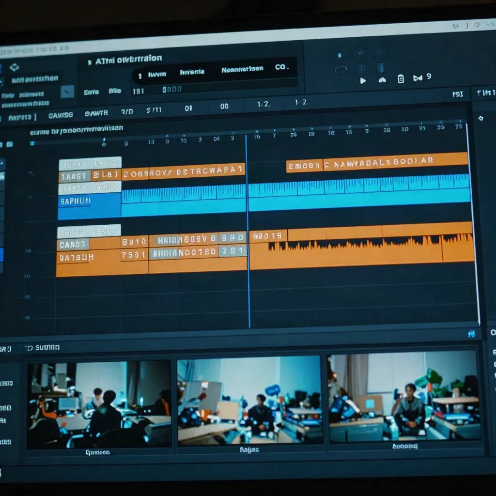Select orange clip labeled "NAWIRBALS BODLAR"
This screenshot has width=496, height=496.
[x=395, y=162]
